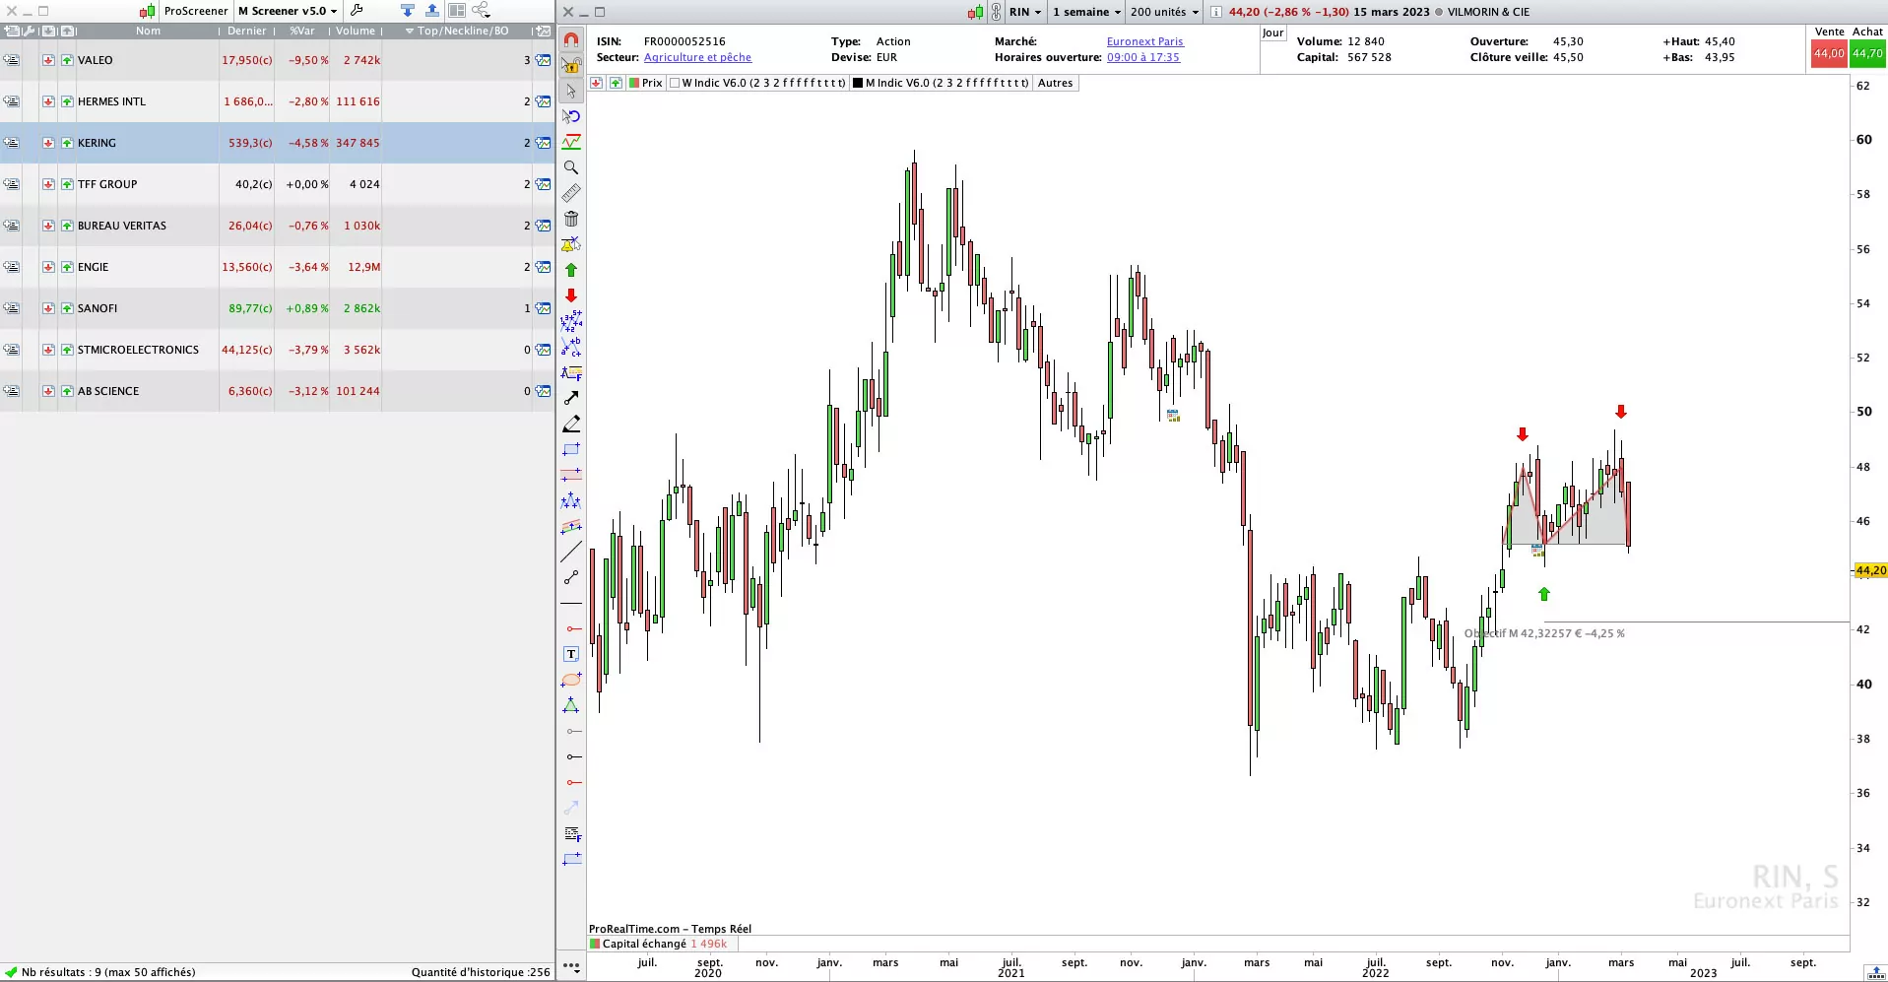Viewport: 1888px width, 982px height.
Task: Click the Dernier column header
Action: pyautogui.click(x=246, y=31)
